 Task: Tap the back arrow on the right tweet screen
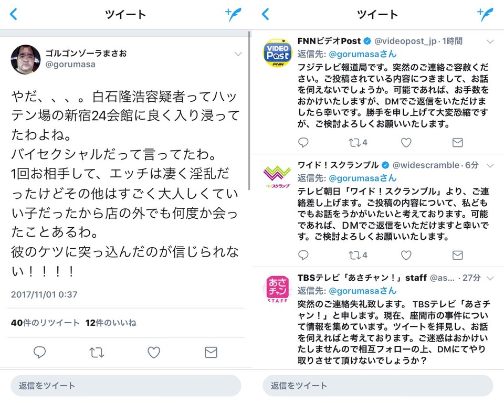(x=266, y=14)
